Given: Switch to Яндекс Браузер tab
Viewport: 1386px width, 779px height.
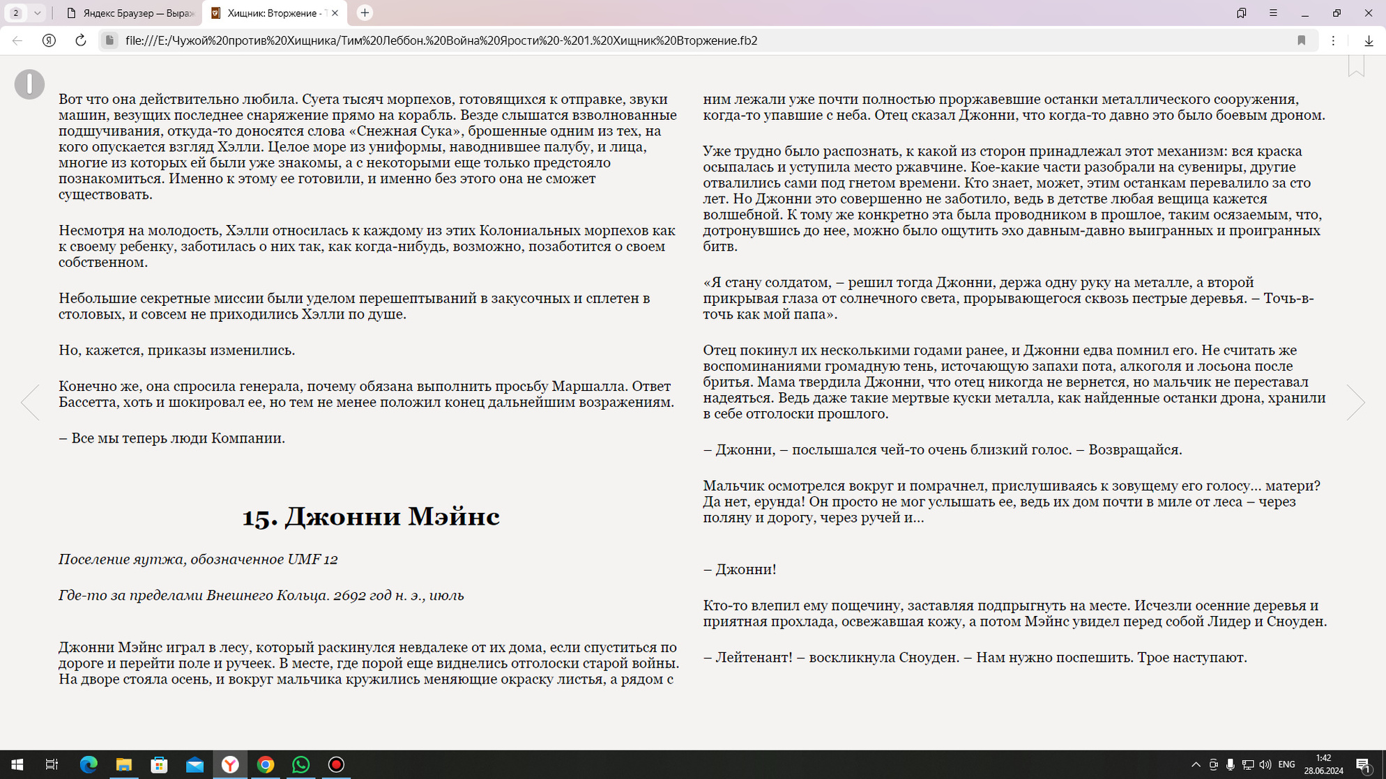Looking at the screenshot, I should point(130,13).
